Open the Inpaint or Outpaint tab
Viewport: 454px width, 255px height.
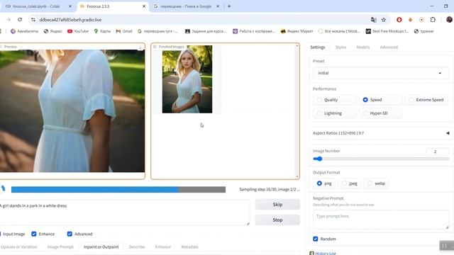click(101, 247)
